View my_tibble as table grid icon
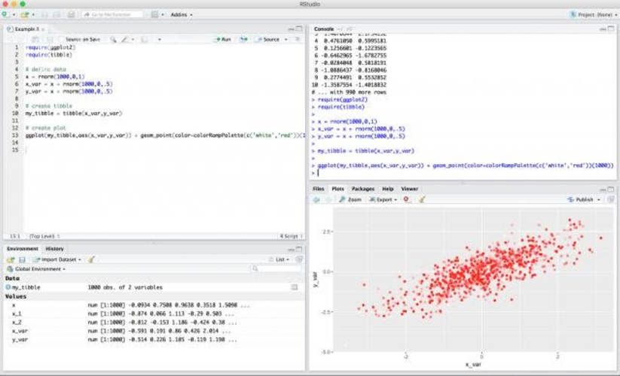 click(295, 287)
